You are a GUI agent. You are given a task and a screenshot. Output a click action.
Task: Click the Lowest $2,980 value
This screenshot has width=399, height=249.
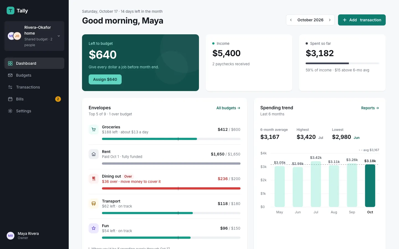pyautogui.click(x=342, y=137)
